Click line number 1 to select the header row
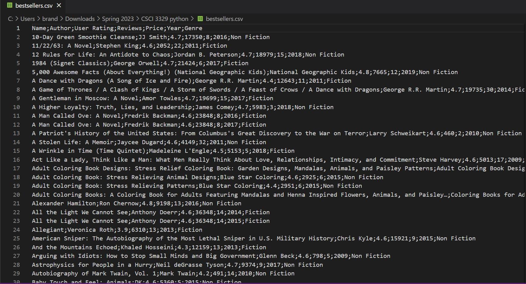The image size is (526, 284). (x=18, y=28)
